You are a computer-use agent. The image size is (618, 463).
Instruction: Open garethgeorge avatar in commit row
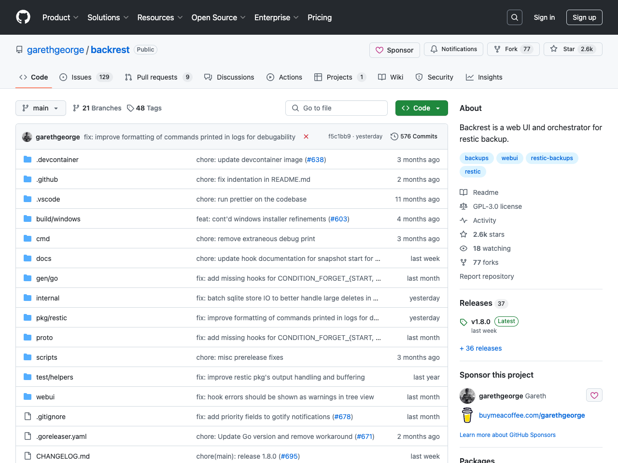[x=27, y=137]
